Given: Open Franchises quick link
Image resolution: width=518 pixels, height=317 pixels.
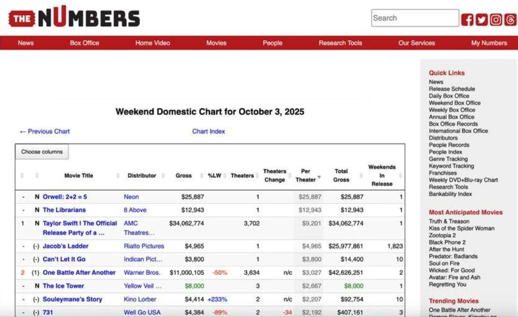Looking at the screenshot, I should tap(443, 173).
